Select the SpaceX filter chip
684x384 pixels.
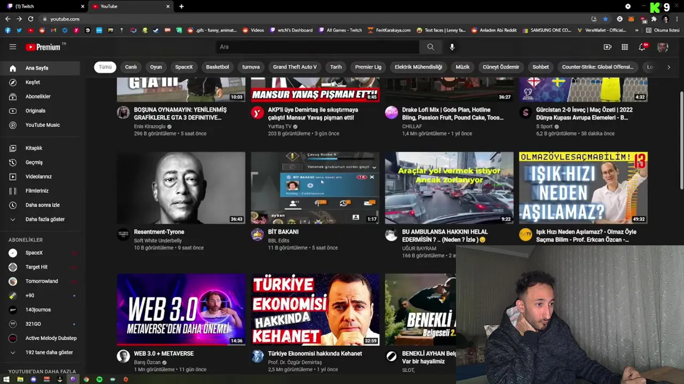[x=184, y=67]
